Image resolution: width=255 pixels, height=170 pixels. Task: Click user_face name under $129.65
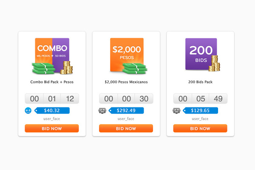200,119
